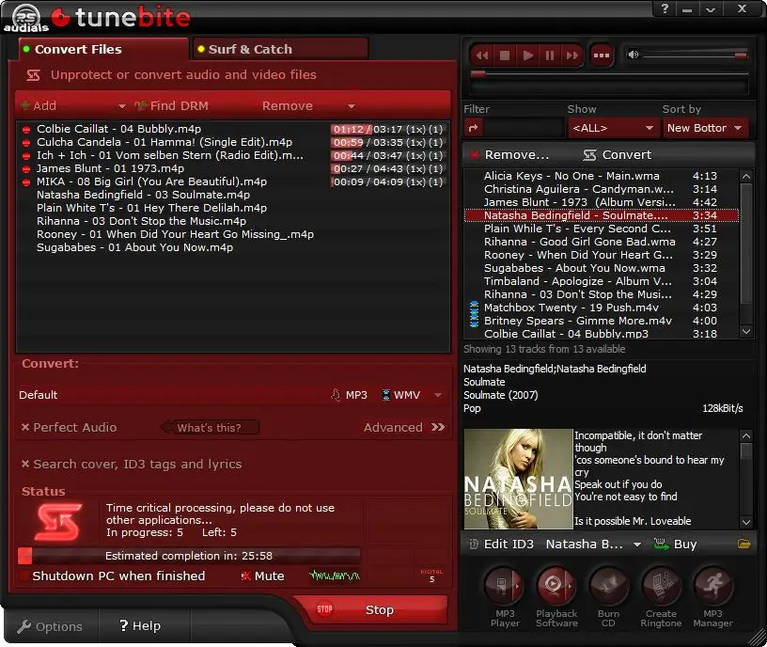Select Sugababes - 01 About You Now.m4p
The height and width of the screenshot is (647, 767).
coord(134,247)
